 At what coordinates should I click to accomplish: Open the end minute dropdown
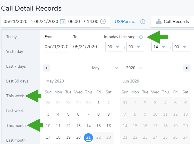coord(181,47)
